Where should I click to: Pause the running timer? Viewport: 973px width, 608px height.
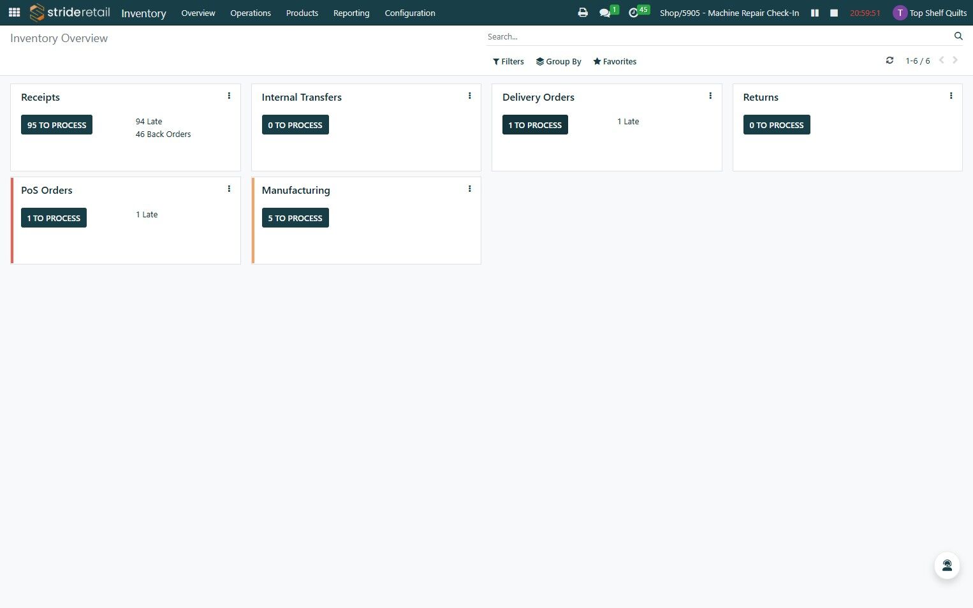click(x=815, y=13)
